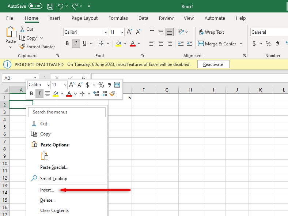Toggle the AutoSave switch
288x216 pixels.
pyautogui.click(x=35, y=7)
